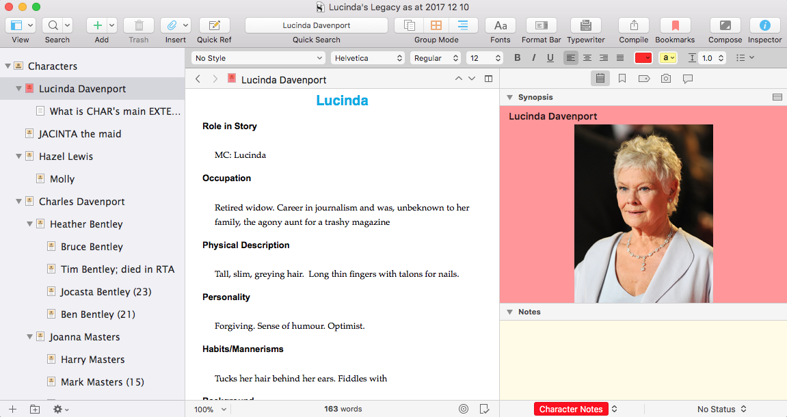This screenshot has height=417, width=787.
Task: Go back in editor history
Action: tap(198, 79)
